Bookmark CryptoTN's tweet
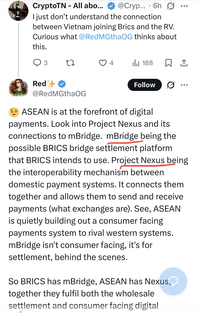Image resolution: width=197 pixels, height=313 pixels. coord(168,63)
